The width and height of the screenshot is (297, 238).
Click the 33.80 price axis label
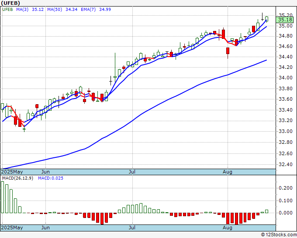pos(286,88)
